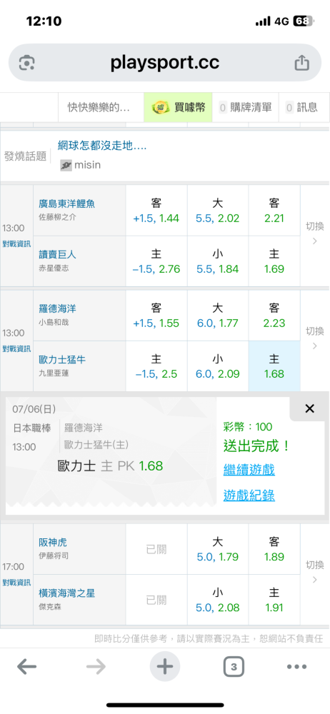The width and height of the screenshot is (330, 714).
Task: Click the 遊戲紀錄 link
Action: (249, 495)
